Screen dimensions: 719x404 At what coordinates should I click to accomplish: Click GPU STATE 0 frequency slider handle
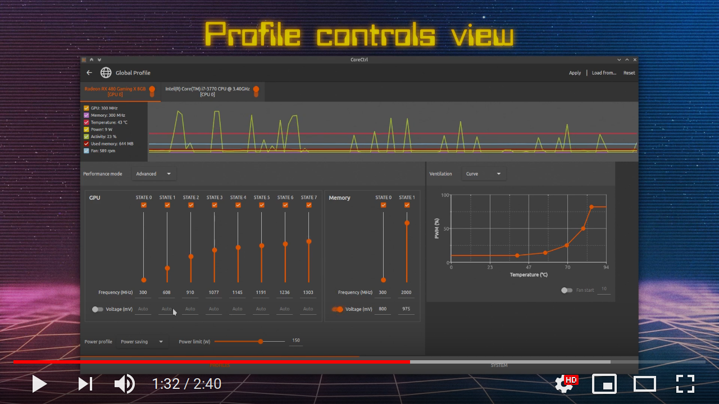point(144,280)
